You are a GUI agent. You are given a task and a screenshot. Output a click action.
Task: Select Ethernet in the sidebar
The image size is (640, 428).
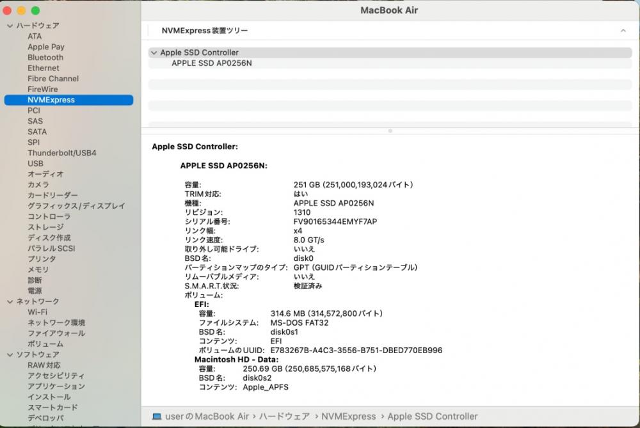tap(44, 68)
